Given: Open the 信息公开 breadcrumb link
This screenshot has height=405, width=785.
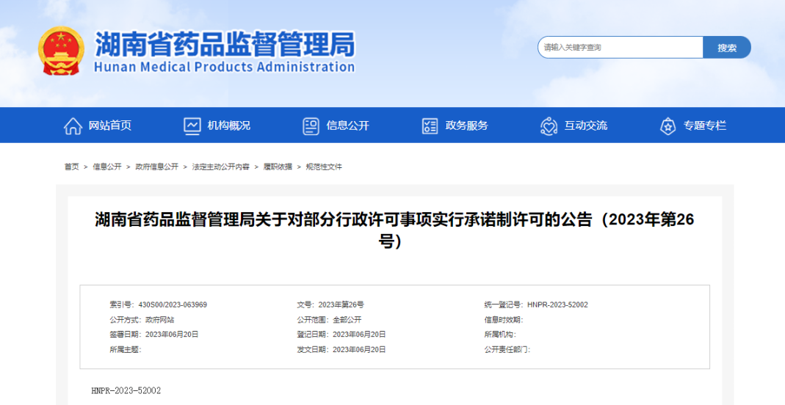Looking at the screenshot, I should [x=107, y=167].
